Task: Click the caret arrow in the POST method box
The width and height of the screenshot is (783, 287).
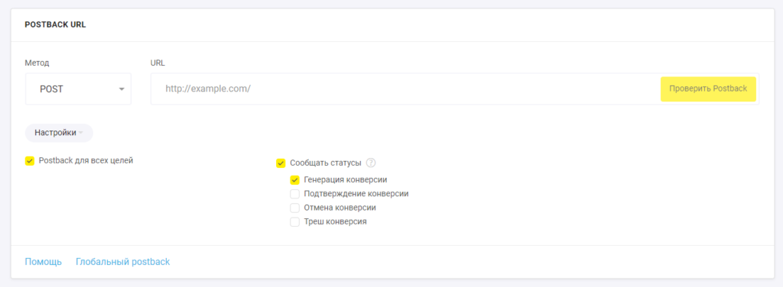Action: (122, 89)
